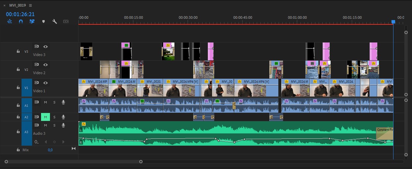Open the Audio 3 keyframe display dropdown
The width and height of the screenshot is (412, 169).
(37, 142)
